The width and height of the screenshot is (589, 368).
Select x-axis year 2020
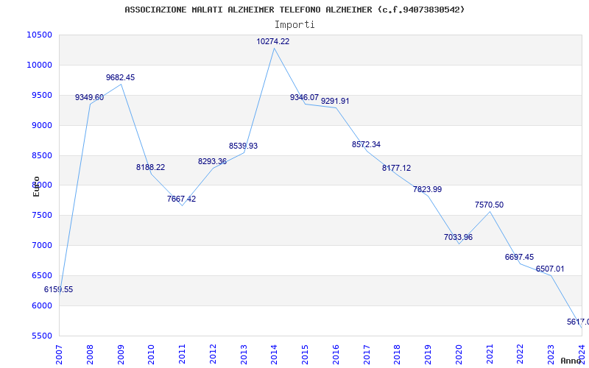coord(459,355)
